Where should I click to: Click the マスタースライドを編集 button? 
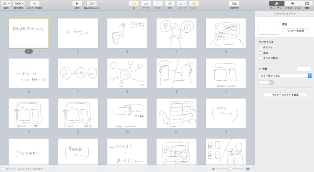285,95
